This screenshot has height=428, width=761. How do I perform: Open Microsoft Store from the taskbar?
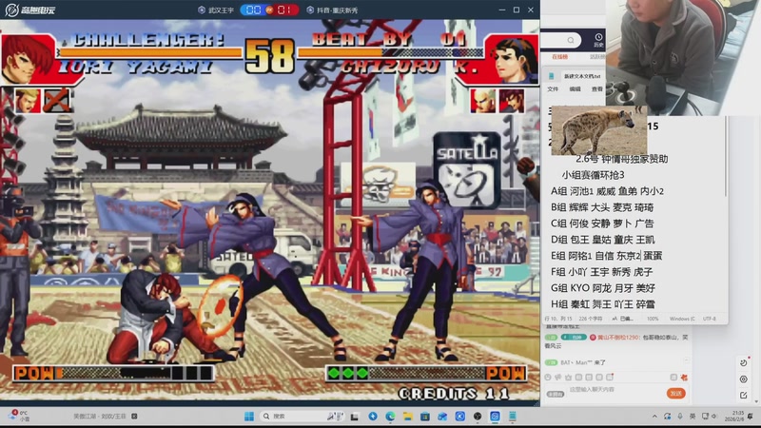coord(425,417)
